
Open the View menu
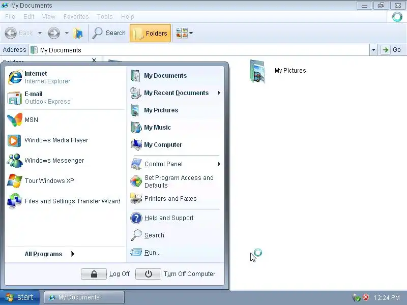[49, 17]
